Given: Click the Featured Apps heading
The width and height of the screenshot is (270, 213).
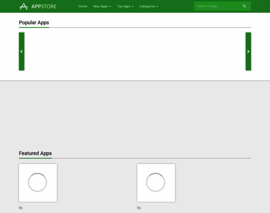Looking at the screenshot, I should click(x=35, y=153).
